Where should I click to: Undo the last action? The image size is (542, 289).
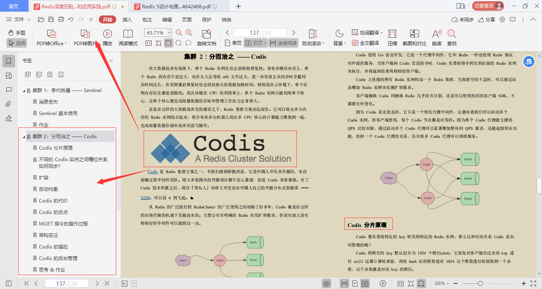click(71, 19)
